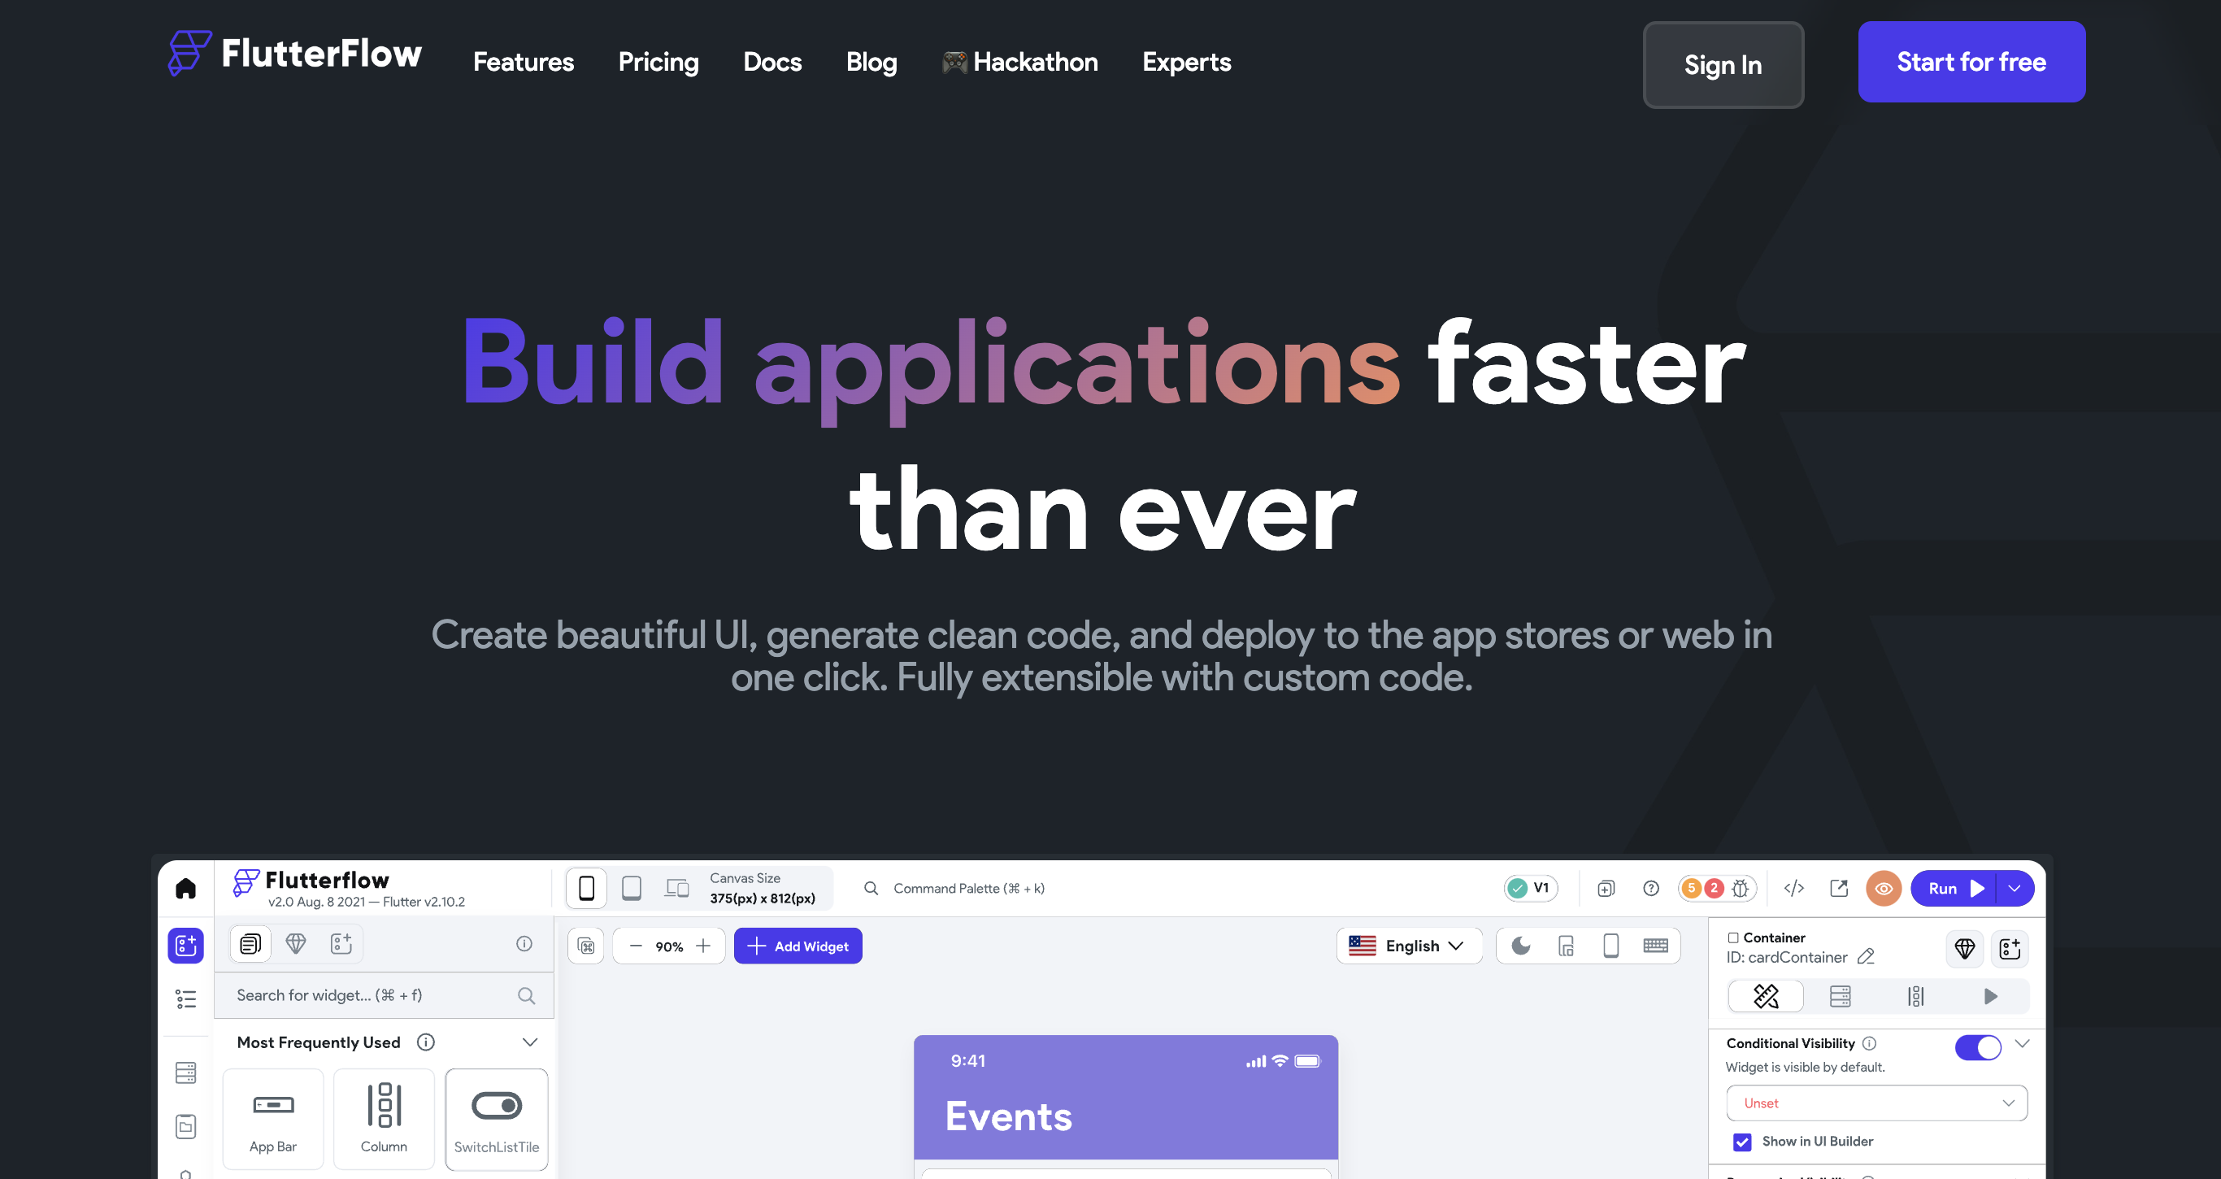Select the premium widgets diamond tab
The height and width of the screenshot is (1179, 2221).
tap(296, 943)
